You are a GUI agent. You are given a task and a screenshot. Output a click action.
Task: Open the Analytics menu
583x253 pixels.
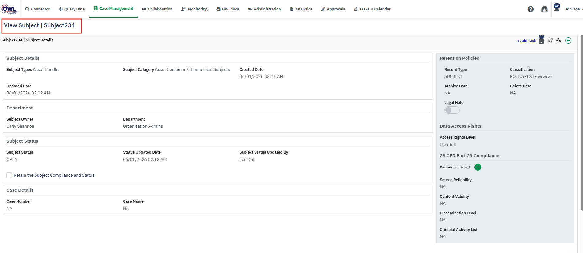click(x=301, y=9)
